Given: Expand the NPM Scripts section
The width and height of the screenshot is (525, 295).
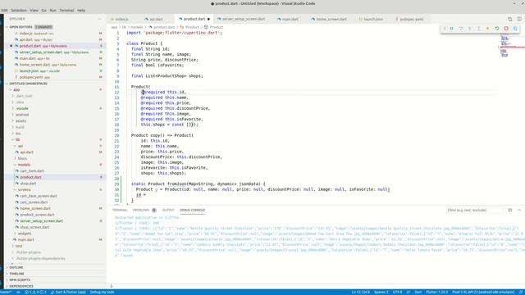Looking at the screenshot, I should click(x=55, y=280).
